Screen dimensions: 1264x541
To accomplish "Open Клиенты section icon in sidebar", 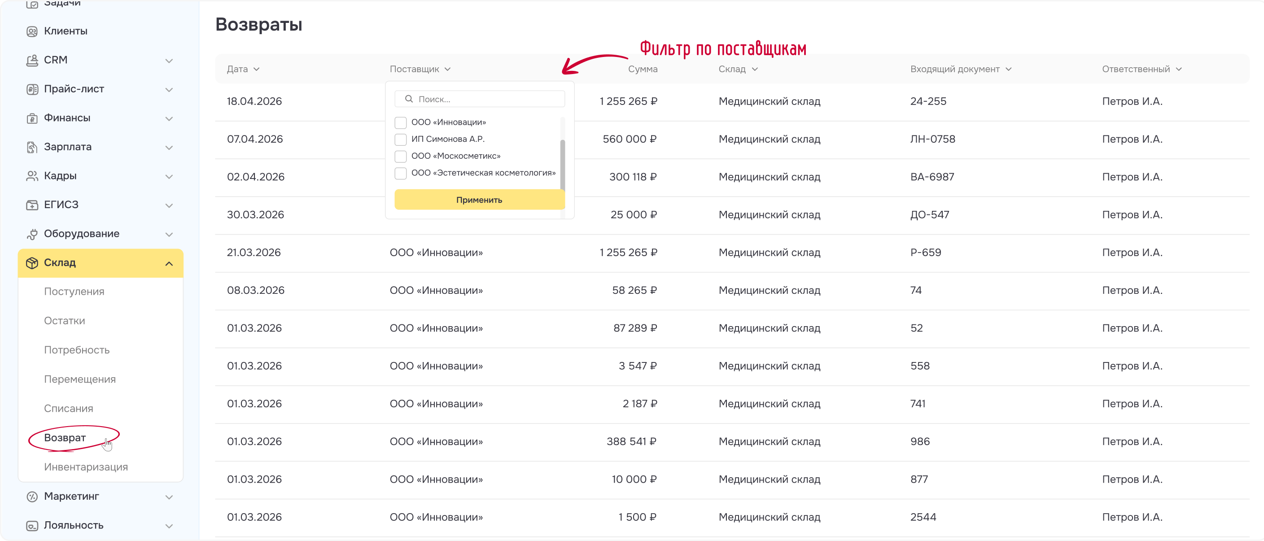I will (x=32, y=31).
